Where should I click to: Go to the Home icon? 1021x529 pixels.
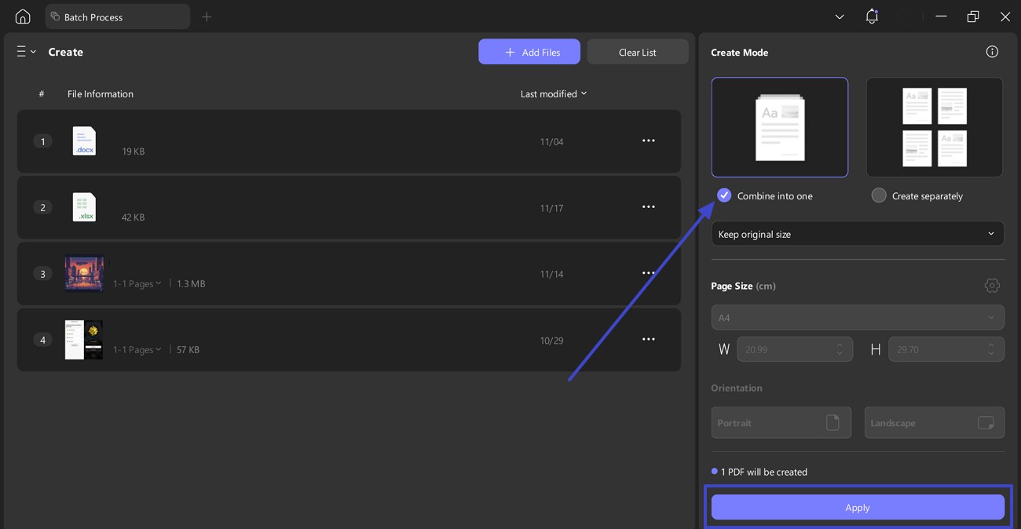click(x=23, y=16)
